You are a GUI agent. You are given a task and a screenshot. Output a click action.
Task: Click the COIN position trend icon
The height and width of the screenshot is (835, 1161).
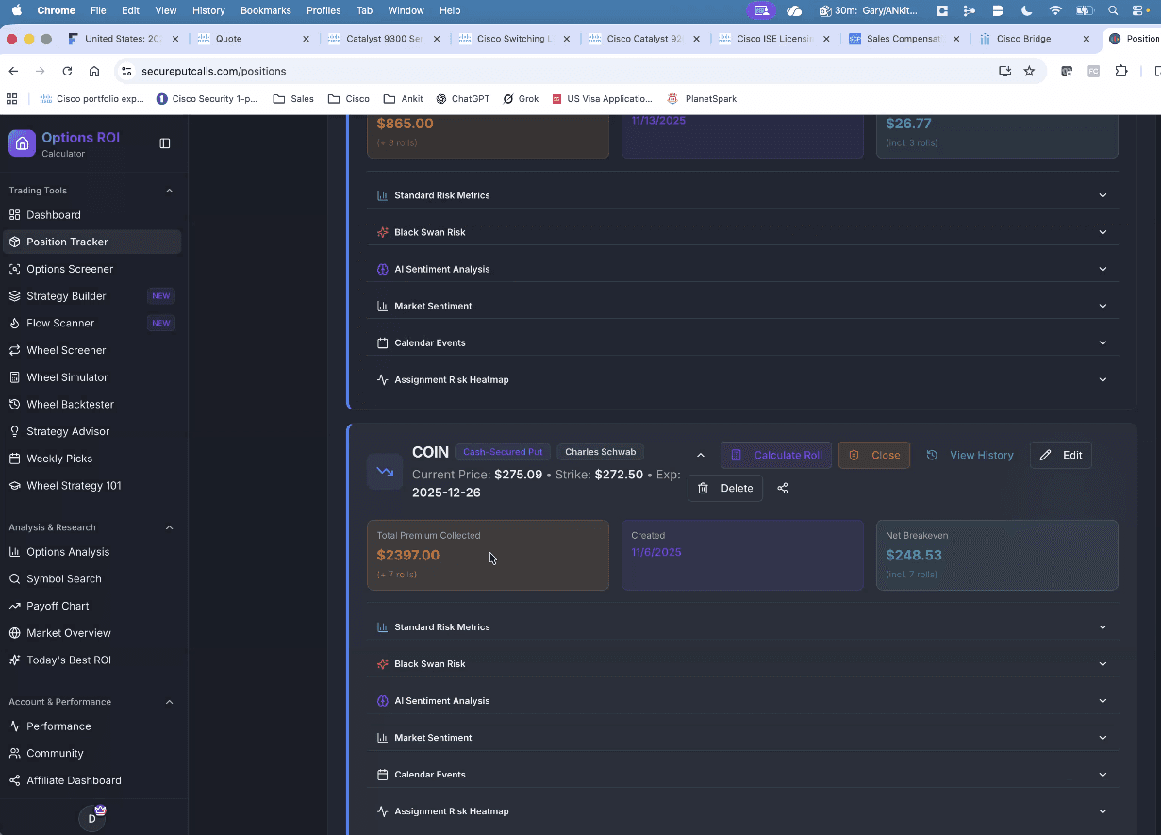[x=385, y=471]
